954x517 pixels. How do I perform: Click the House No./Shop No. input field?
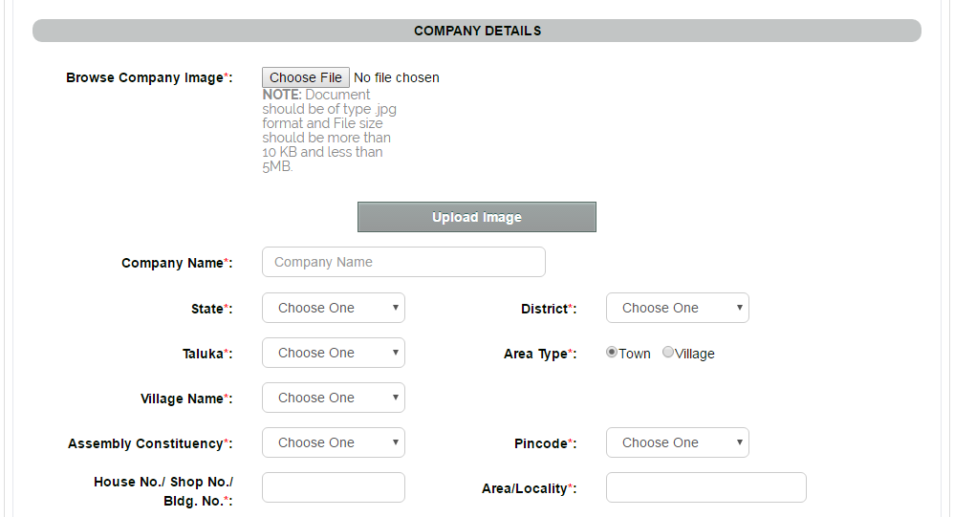[333, 487]
